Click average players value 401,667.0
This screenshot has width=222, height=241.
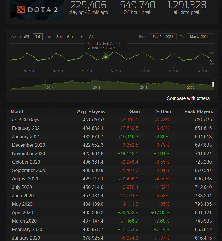pyautogui.click(x=93, y=120)
